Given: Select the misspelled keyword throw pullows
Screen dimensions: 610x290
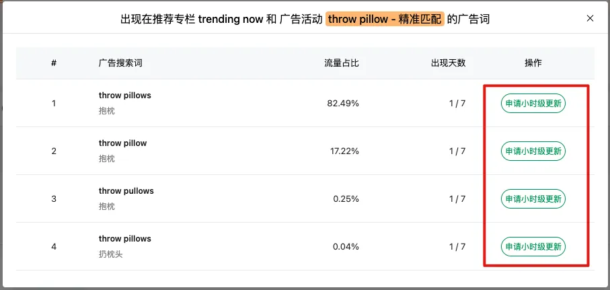Looking at the screenshot, I should 126,190.
